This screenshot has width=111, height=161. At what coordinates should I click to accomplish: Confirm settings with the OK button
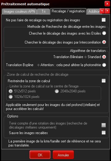[x=40, y=155]
